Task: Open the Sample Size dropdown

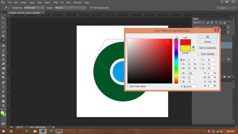Action: pos(34,8)
